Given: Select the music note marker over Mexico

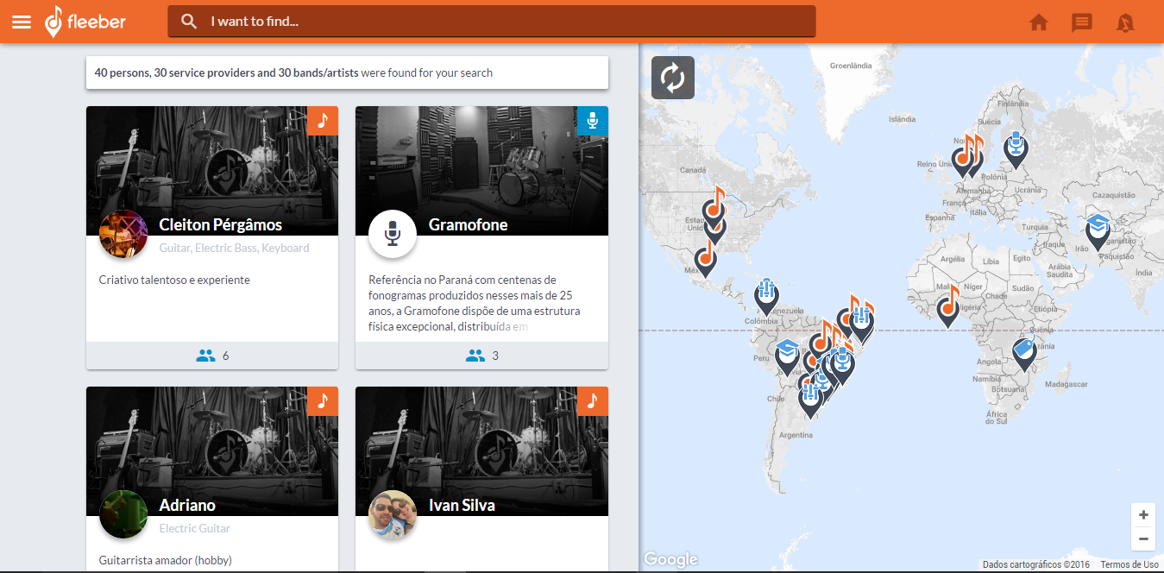Looking at the screenshot, I should click(706, 258).
